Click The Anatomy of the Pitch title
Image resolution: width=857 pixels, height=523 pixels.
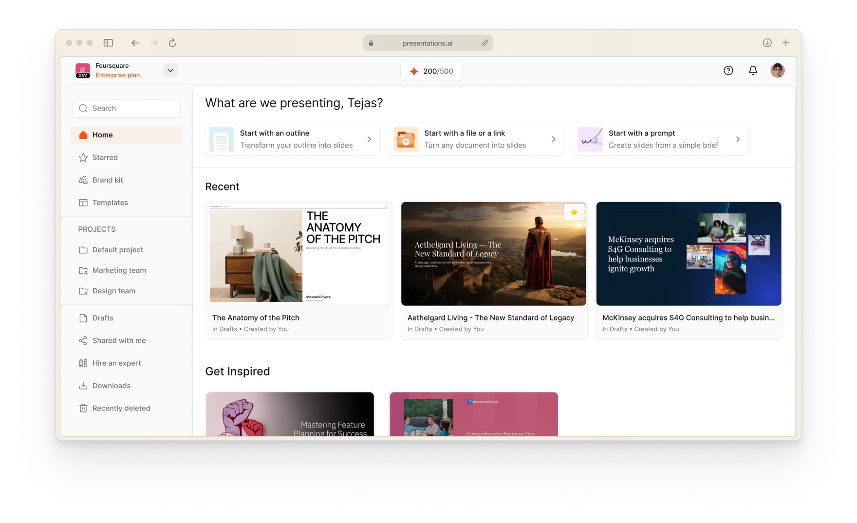tap(256, 318)
